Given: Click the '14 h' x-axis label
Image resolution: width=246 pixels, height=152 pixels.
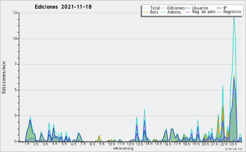Looking at the screenshot, I should 149,144.
